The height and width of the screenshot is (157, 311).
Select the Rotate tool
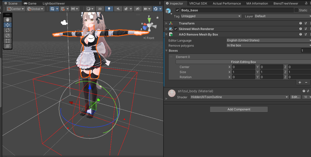click(x=8, y=30)
